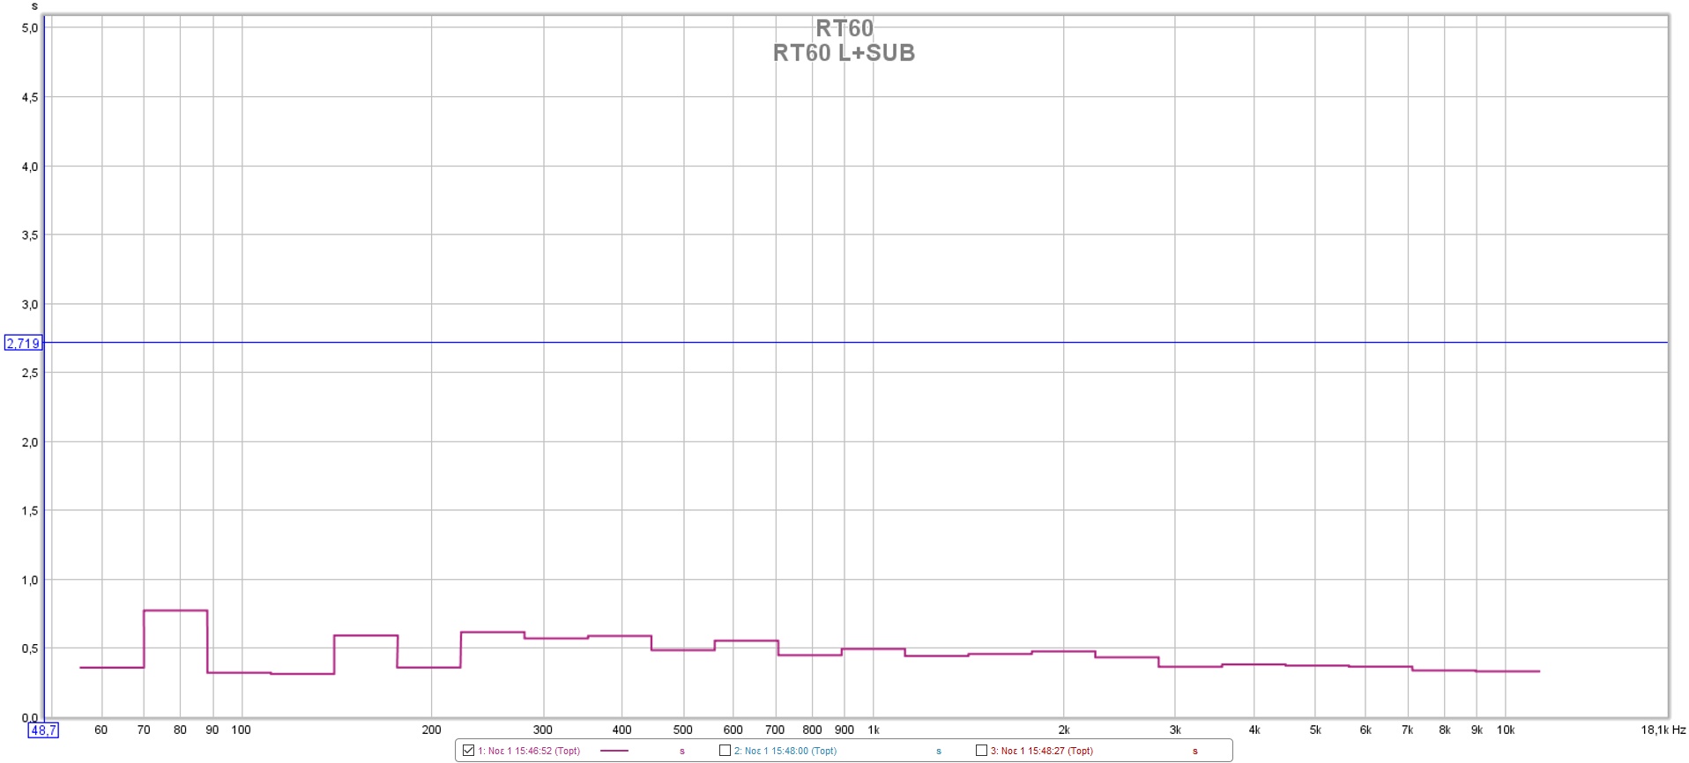Click the 's' unit label above Y axis
This screenshot has width=1689, height=763.
(34, 6)
